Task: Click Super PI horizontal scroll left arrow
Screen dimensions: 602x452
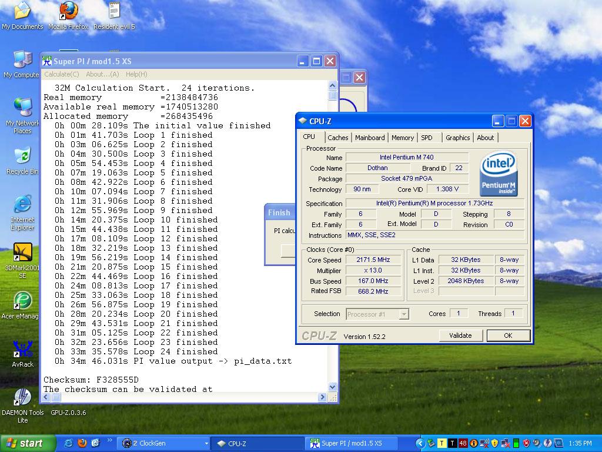Action: click(x=46, y=397)
